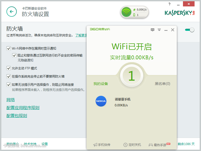Click the 了解更多 learn more link
The width and height of the screenshot is (201, 151).
[x=81, y=35]
